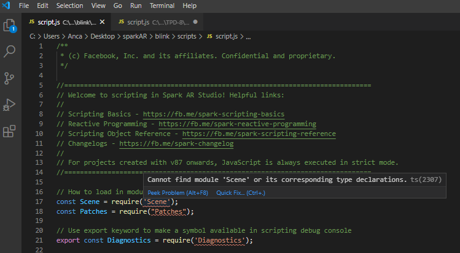Click the scripts breadcrumb segment
Image resolution: width=460 pixels, height=253 pixels.
tap(187, 36)
